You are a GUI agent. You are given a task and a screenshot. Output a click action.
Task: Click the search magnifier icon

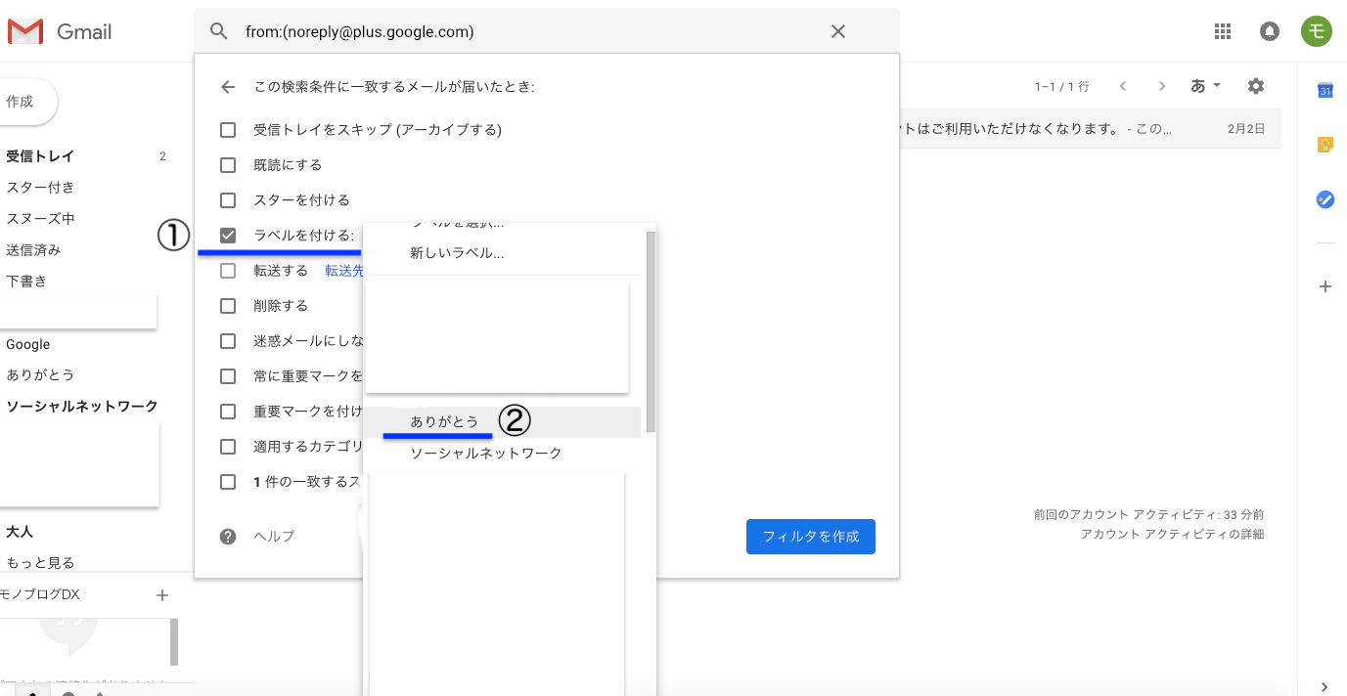tap(219, 31)
